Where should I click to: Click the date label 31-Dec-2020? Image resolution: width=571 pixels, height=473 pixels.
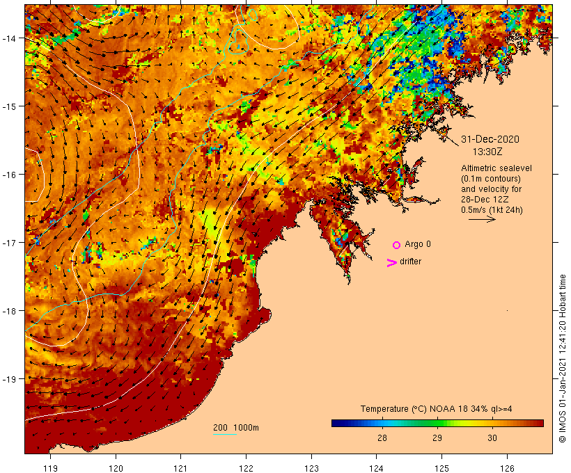pyautogui.click(x=490, y=139)
